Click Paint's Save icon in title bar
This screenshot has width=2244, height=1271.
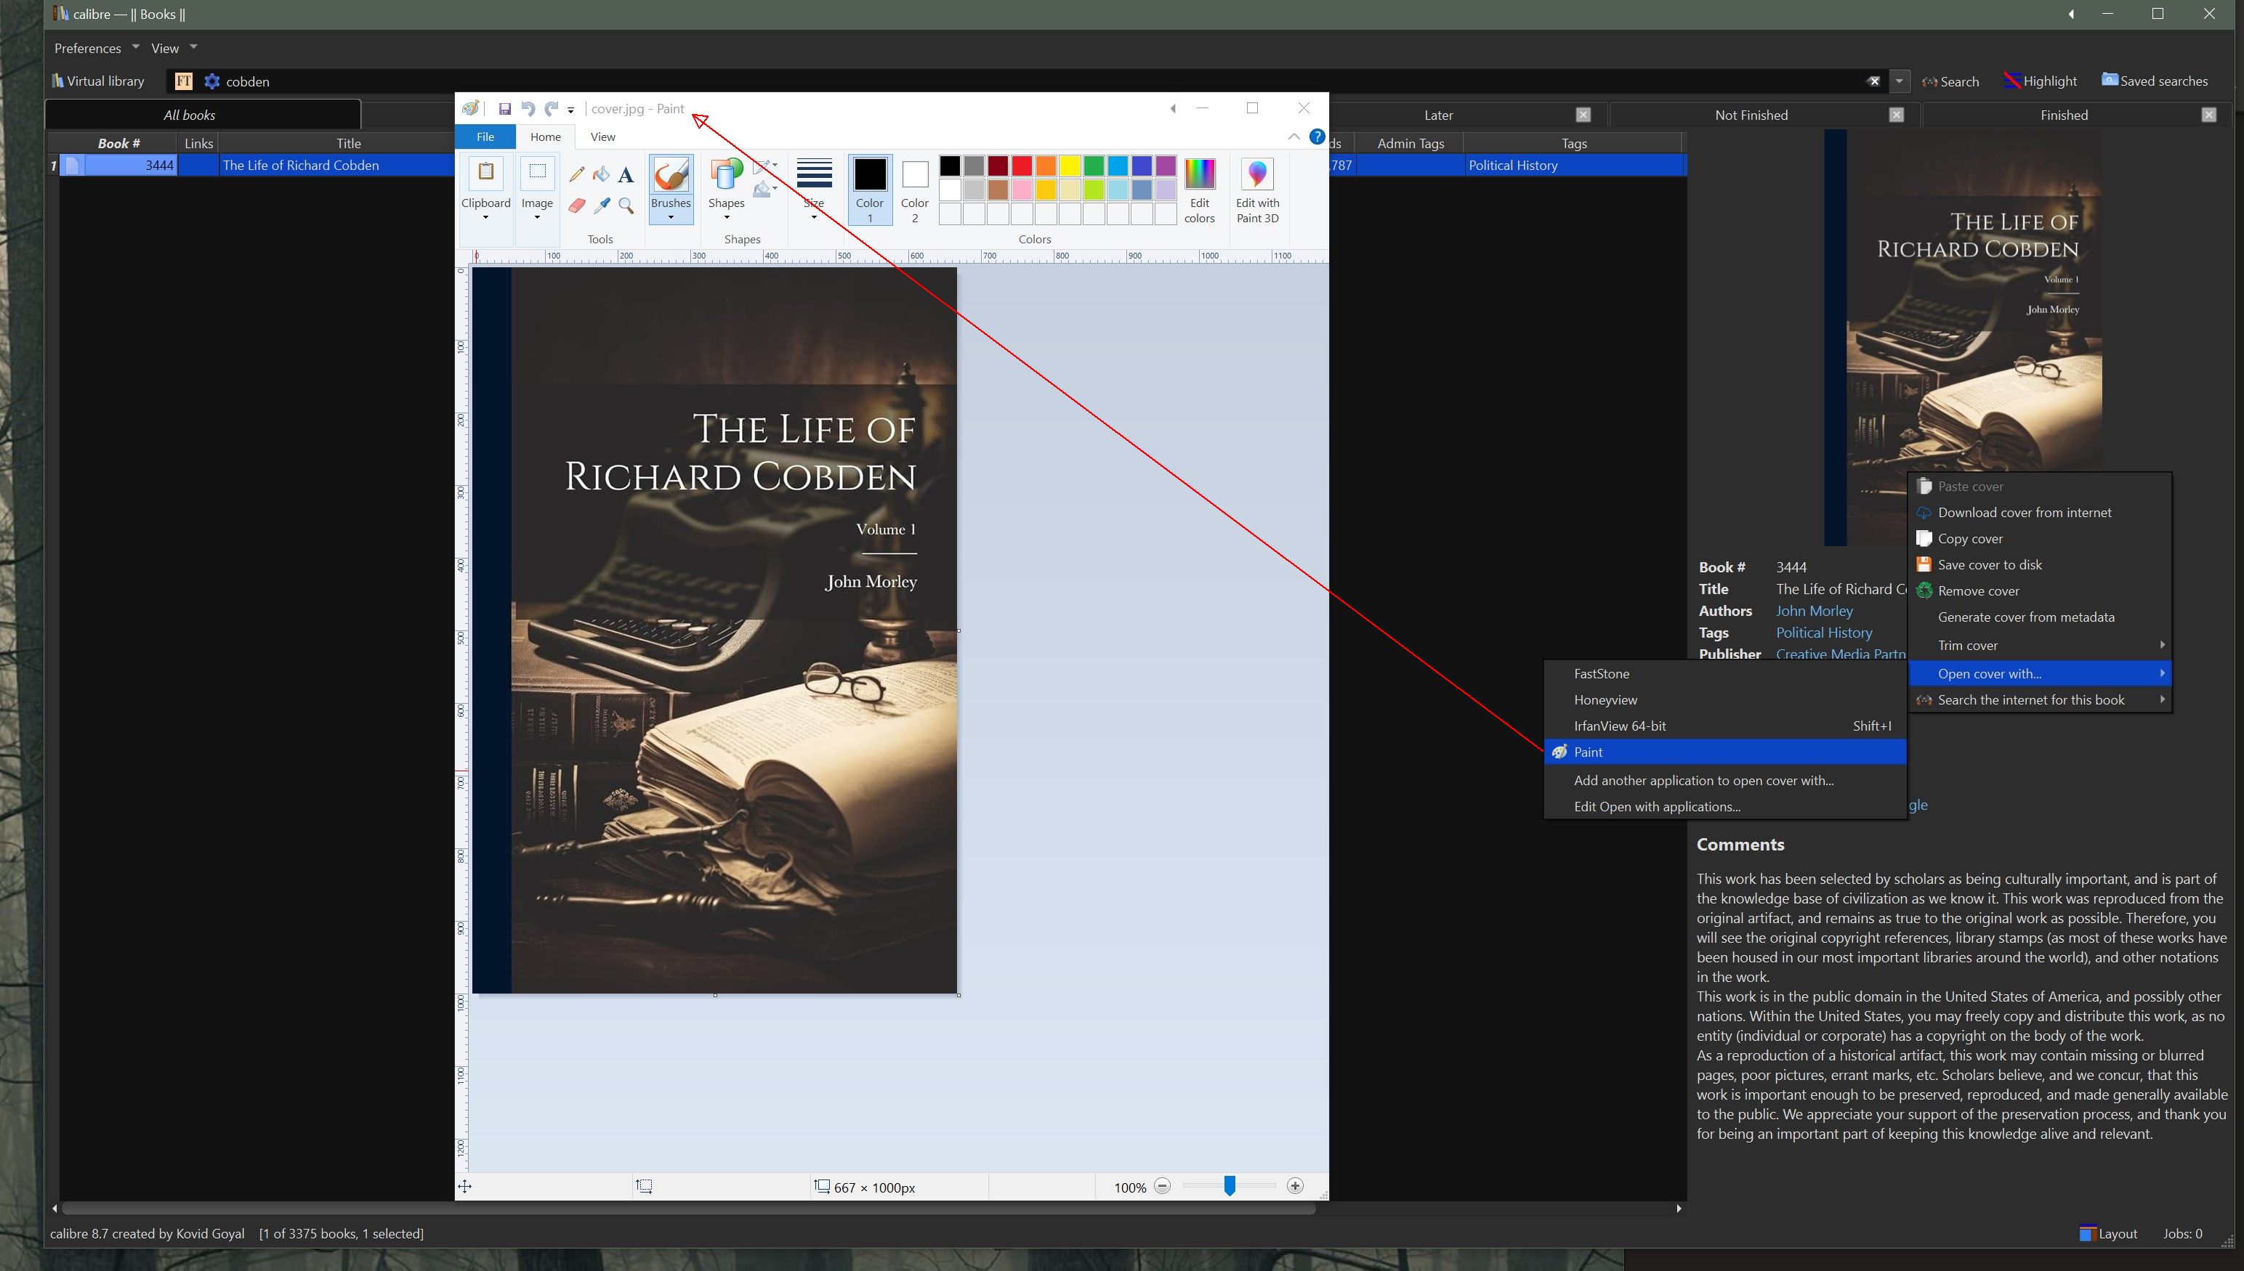504,109
